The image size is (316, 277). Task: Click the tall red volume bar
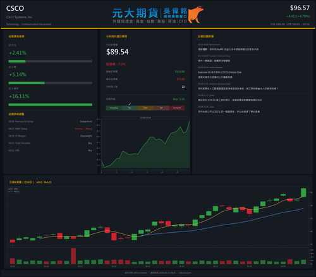click(73, 256)
